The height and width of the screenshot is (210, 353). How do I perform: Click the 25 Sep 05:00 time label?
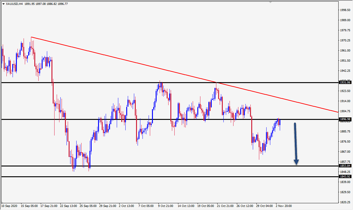88,206
